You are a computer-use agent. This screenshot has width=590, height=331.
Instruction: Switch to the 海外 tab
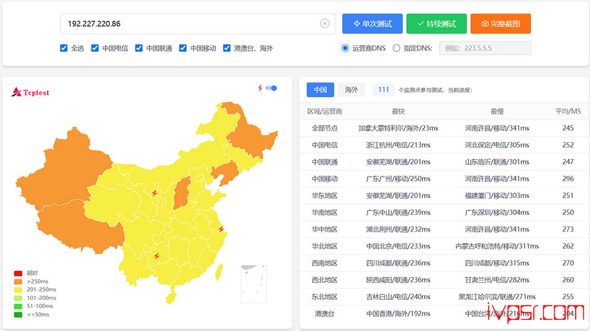(x=351, y=90)
